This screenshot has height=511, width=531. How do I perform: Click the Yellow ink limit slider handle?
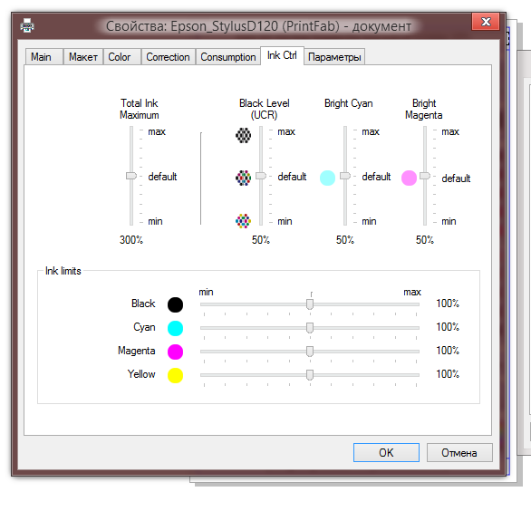tap(310, 375)
